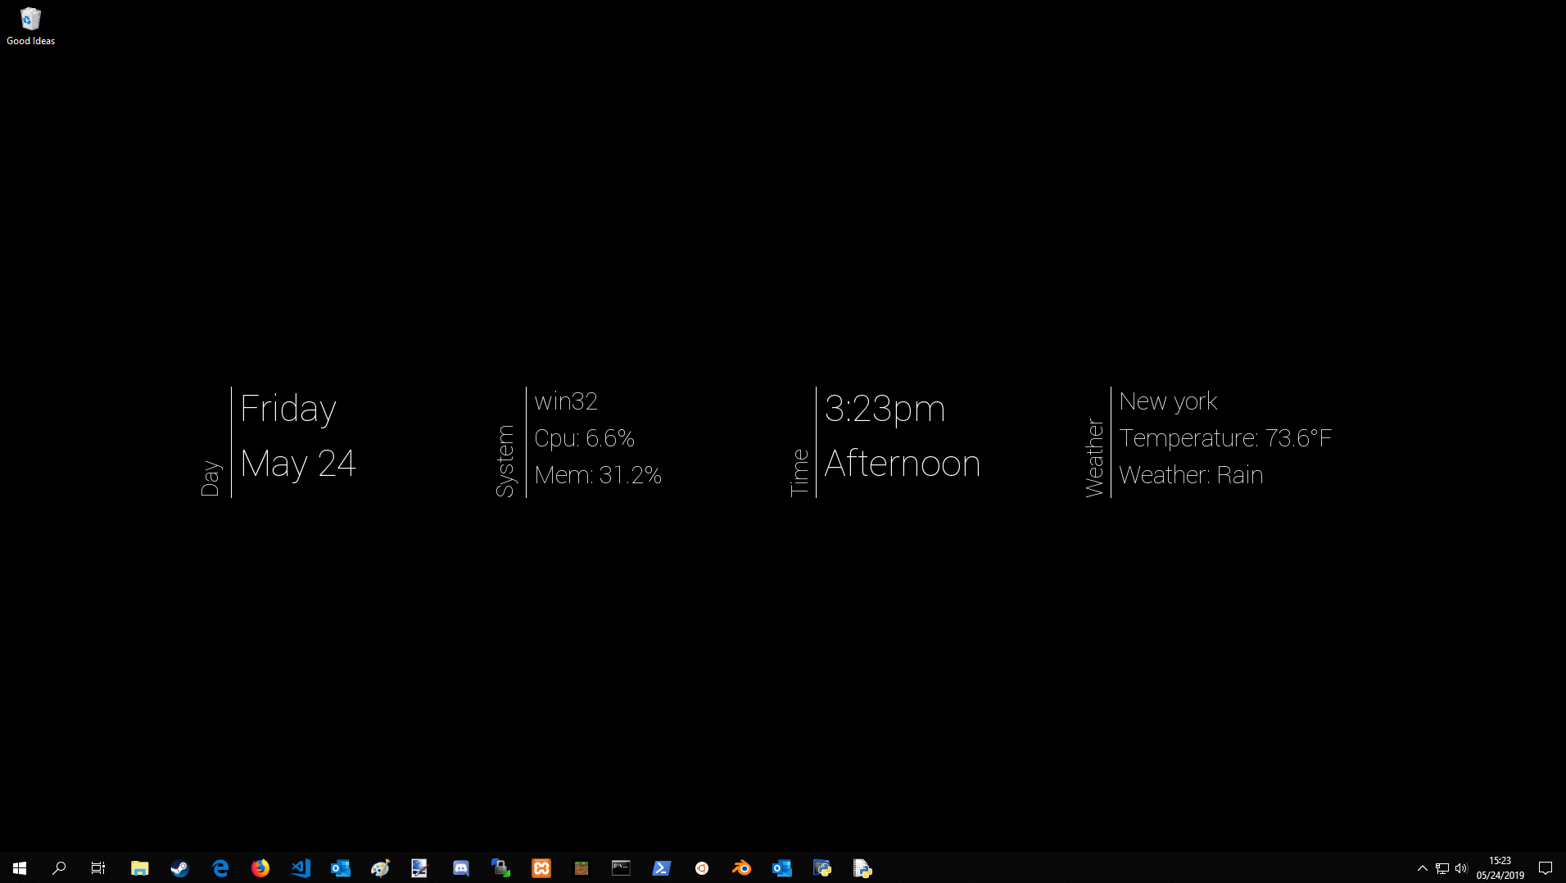Screen dimensions: 1566x883
Task: Open Discord from the taskbar
Action: point(460,868)
